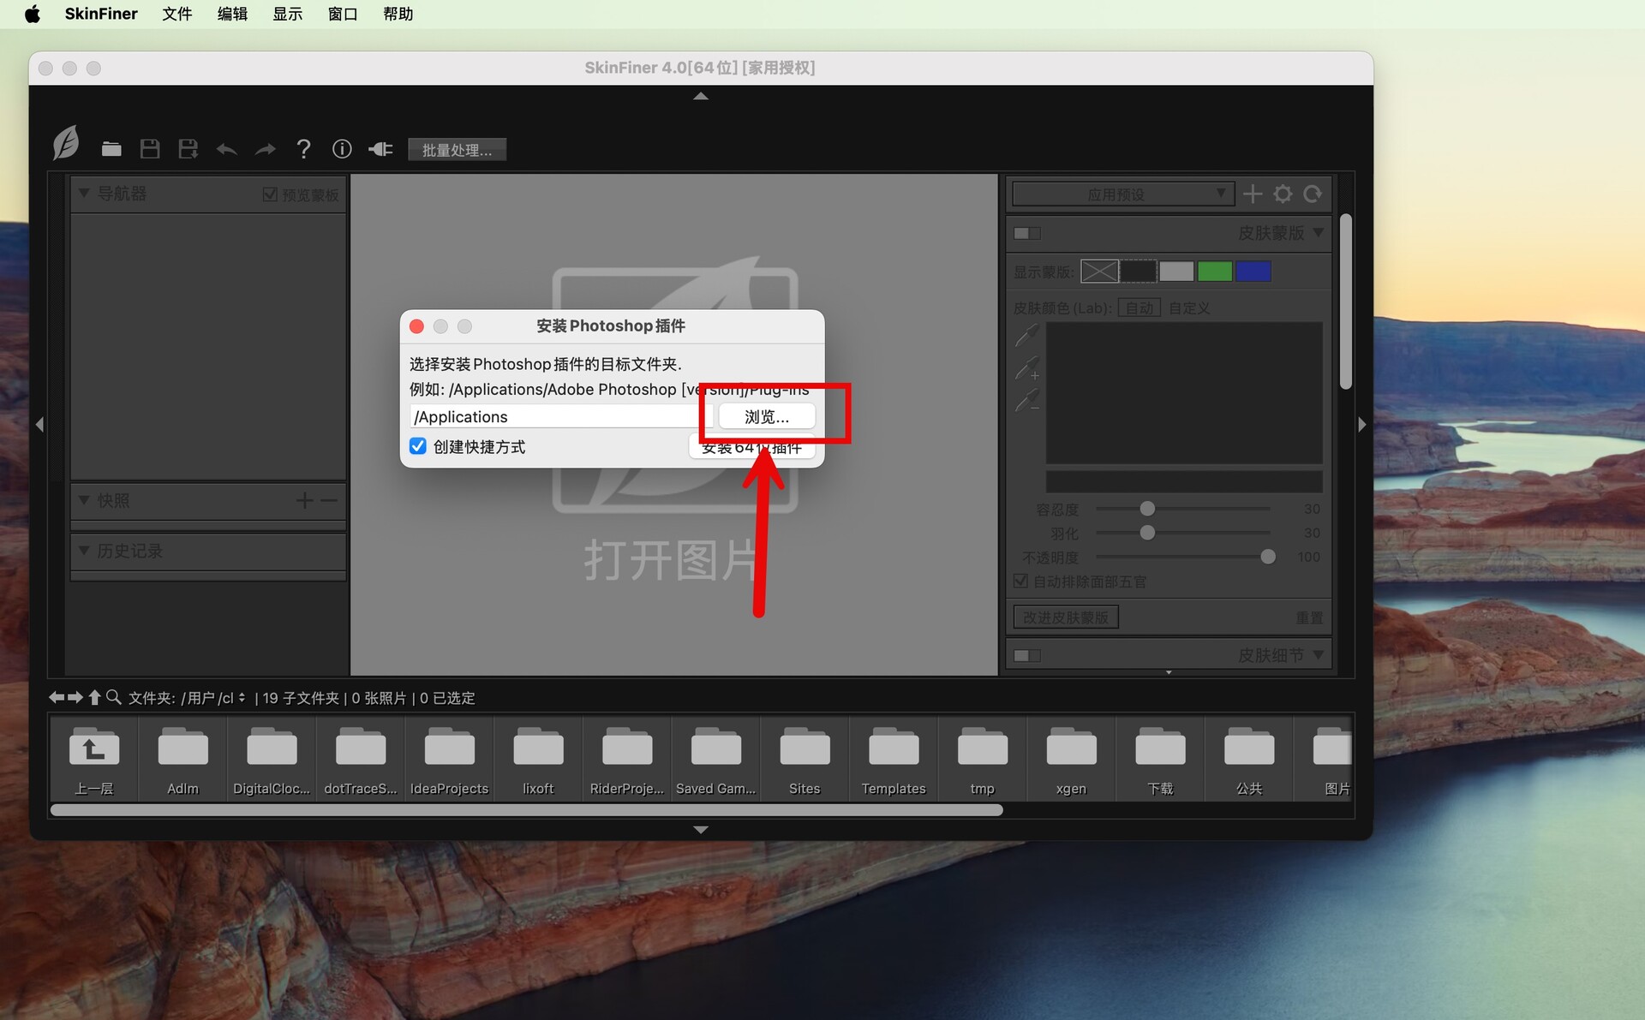1645x1020 pixels.
Task: Click the plug-in install icon in the toolbar
Action: (380, 149)
